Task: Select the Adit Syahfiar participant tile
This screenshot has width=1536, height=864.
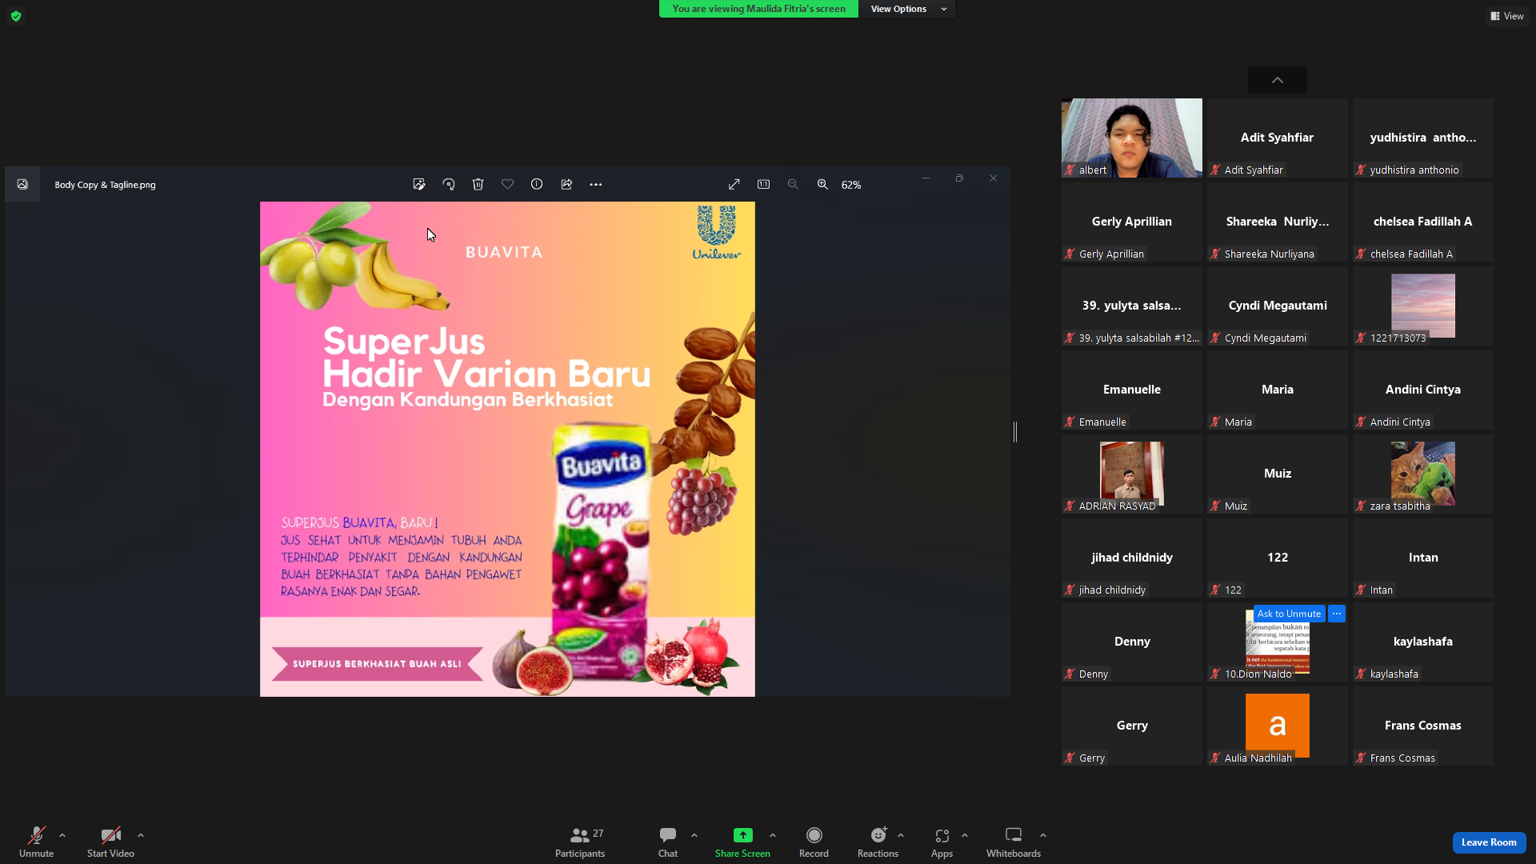Action: (1278, 138)
